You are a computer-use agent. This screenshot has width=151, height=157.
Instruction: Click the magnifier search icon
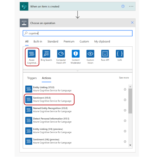[x=26, y=33]
